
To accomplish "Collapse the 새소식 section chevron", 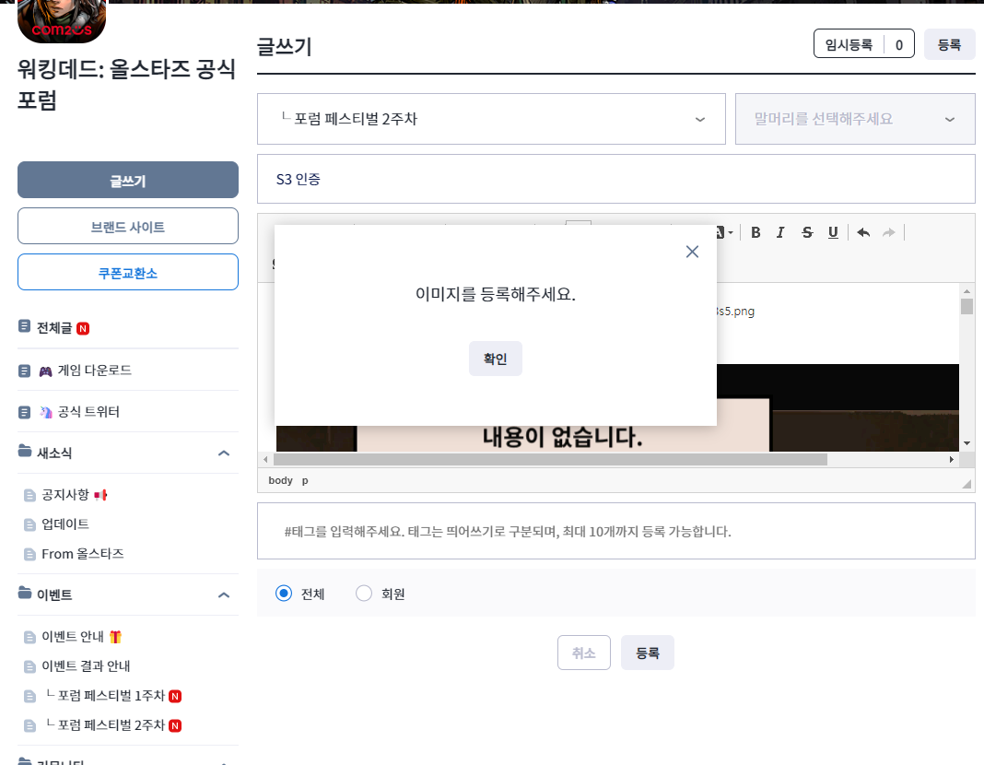I will 223,453.
